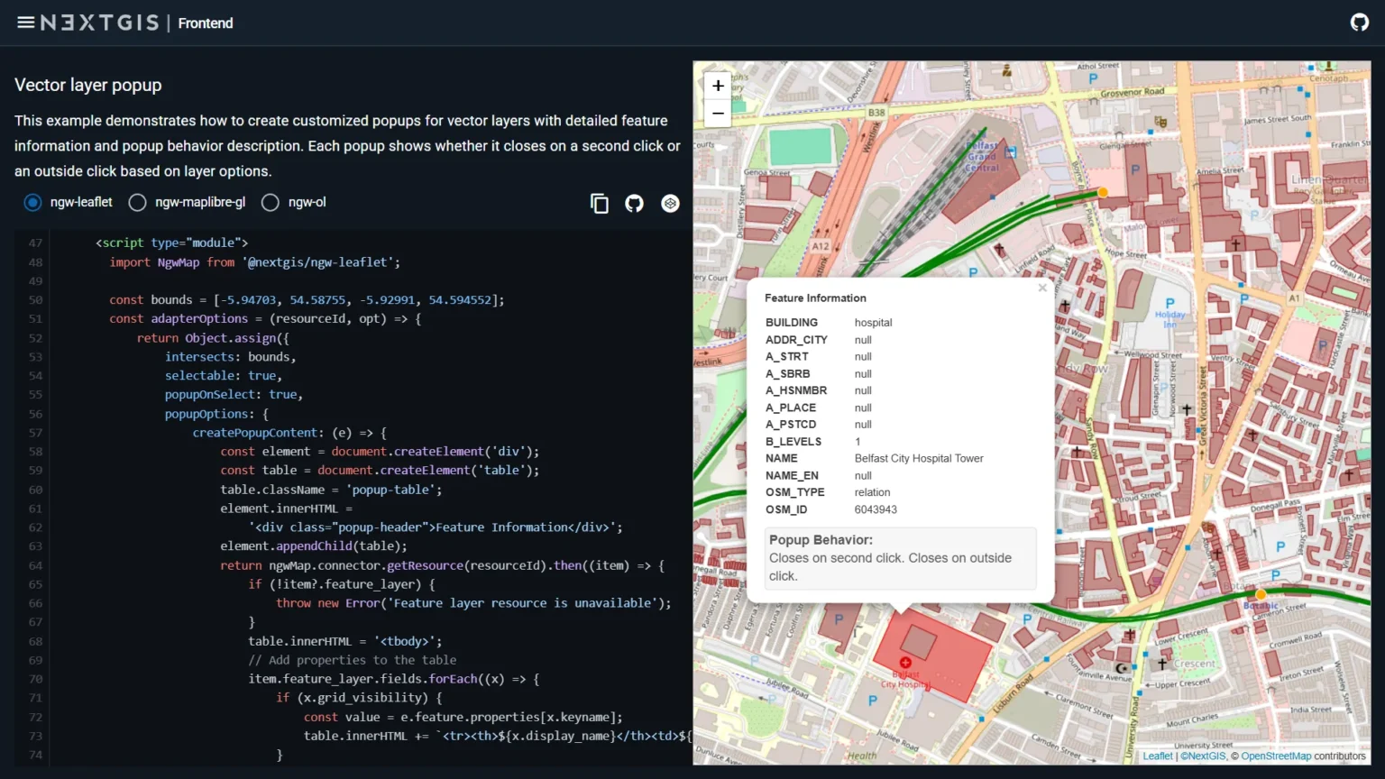
Task: Click the NAME_EN row label
Action: tap(792, 476)
